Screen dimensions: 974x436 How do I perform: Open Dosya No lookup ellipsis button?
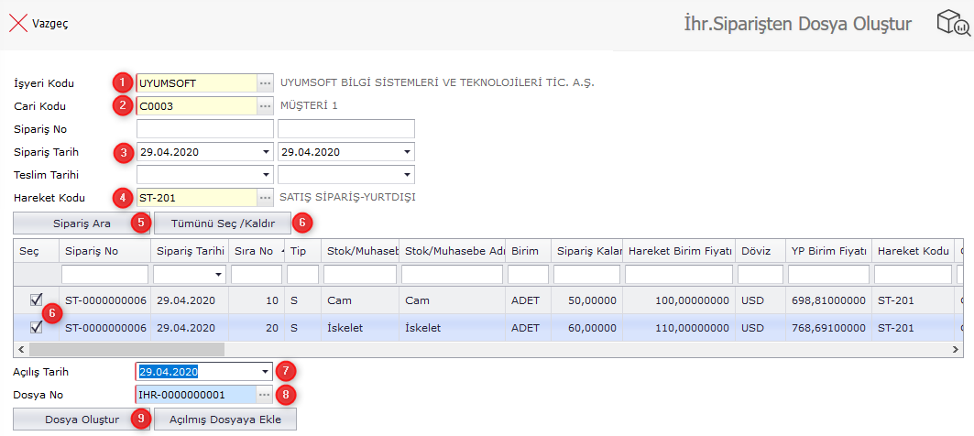(265, 395)
